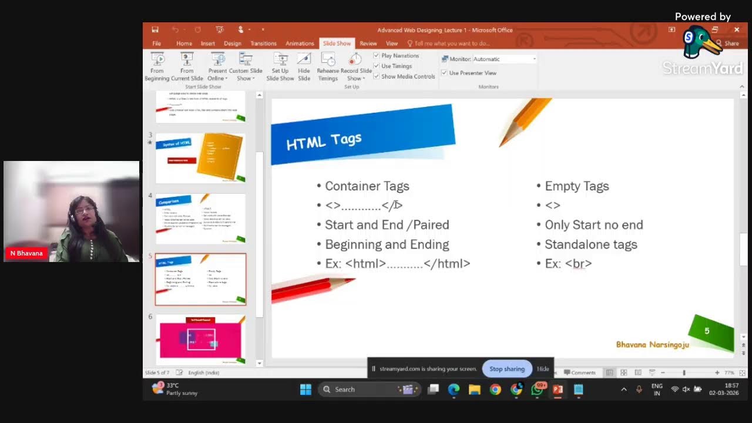Open File Explorer from taskbar
Viewport: 752px width, 423px height.
click(x=475, y=389)
